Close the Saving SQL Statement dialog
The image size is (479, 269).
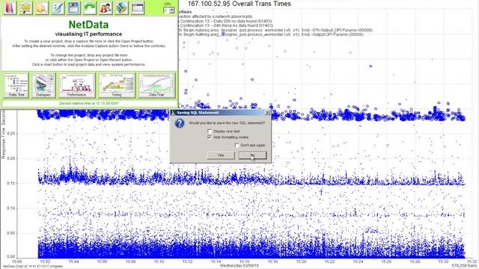(267, 113)
